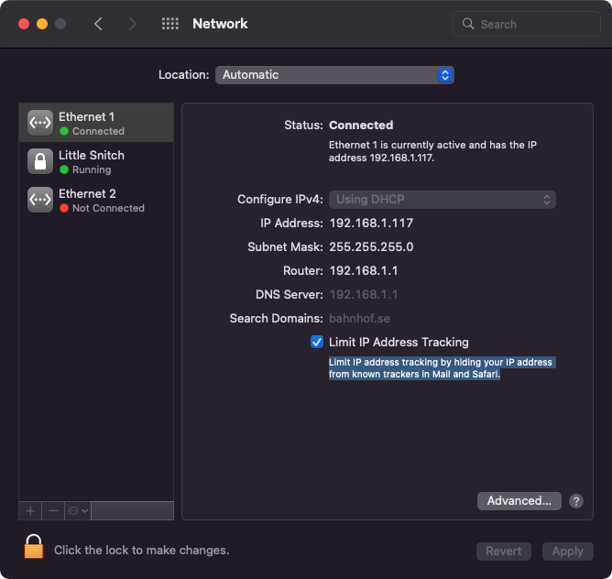Open the Location dropdown set to Automatic
The width and height of the screenshot is (612, 579).
334,75
